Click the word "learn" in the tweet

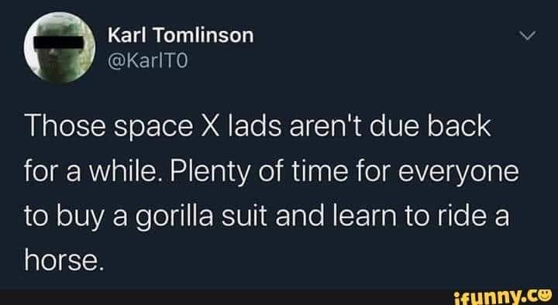click(363, 218)
